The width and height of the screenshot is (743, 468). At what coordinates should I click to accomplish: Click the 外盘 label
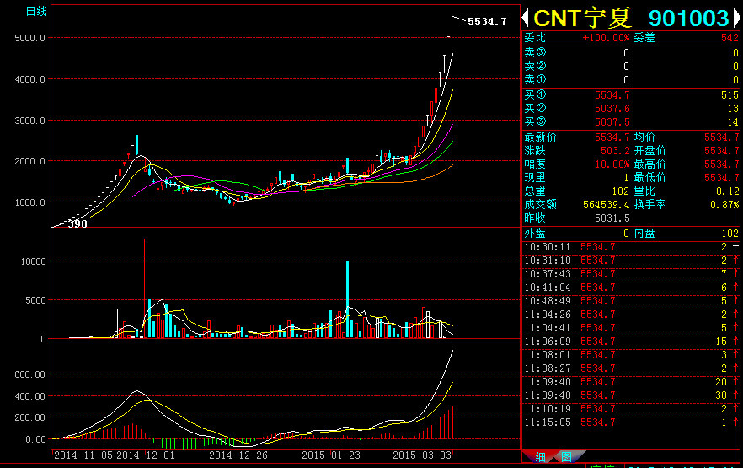[535, 234]
